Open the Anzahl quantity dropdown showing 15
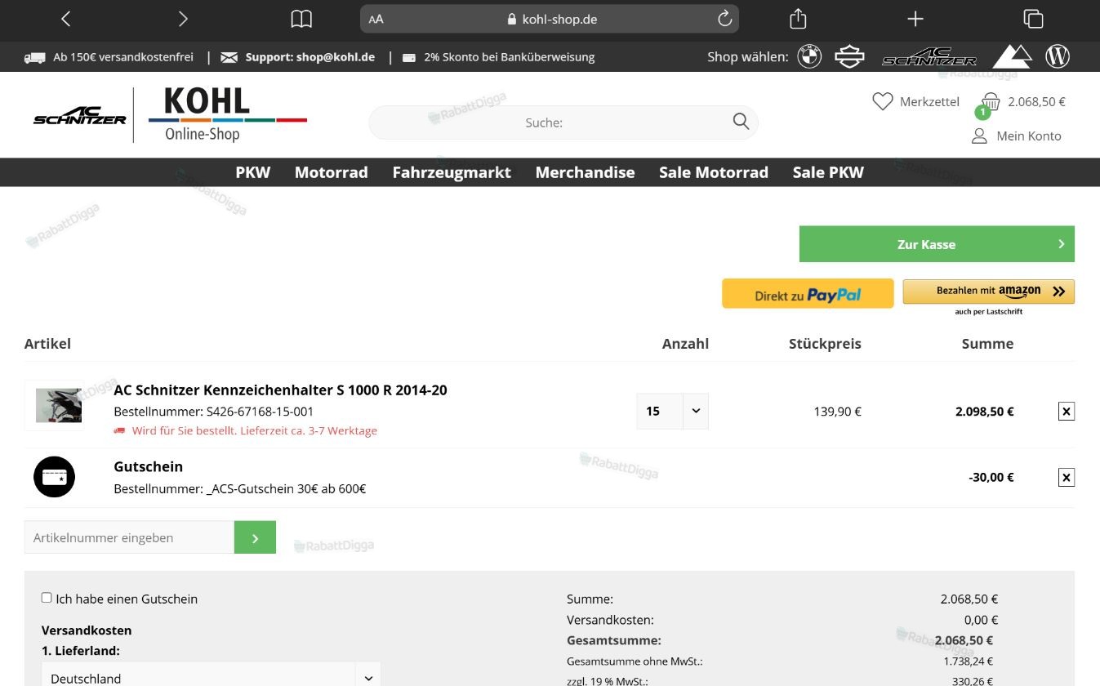The image size is (1100, 686). [672, 411]
